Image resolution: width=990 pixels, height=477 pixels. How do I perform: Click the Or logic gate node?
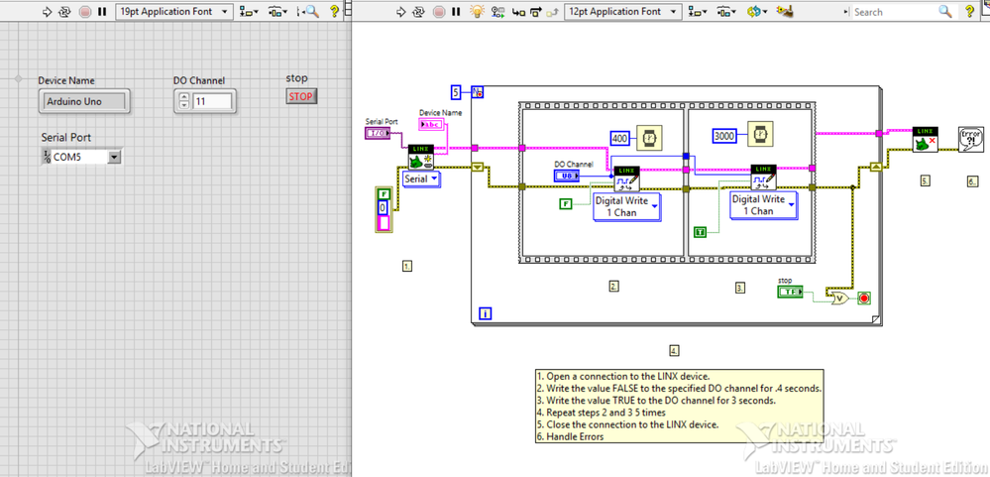839,298
